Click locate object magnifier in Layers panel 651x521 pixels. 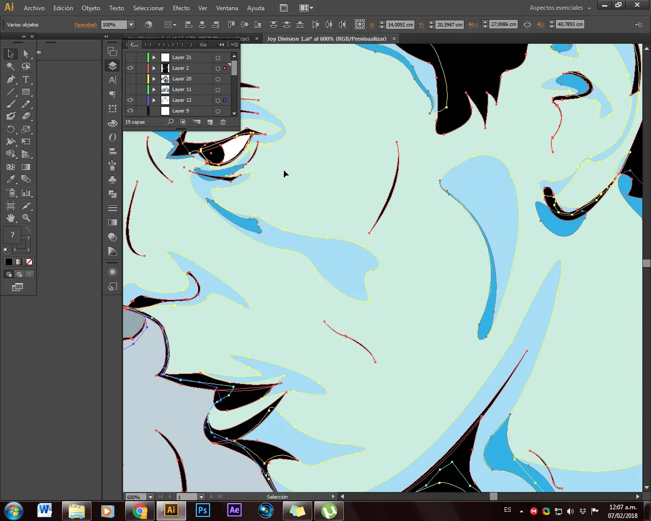tap(170, 122)
